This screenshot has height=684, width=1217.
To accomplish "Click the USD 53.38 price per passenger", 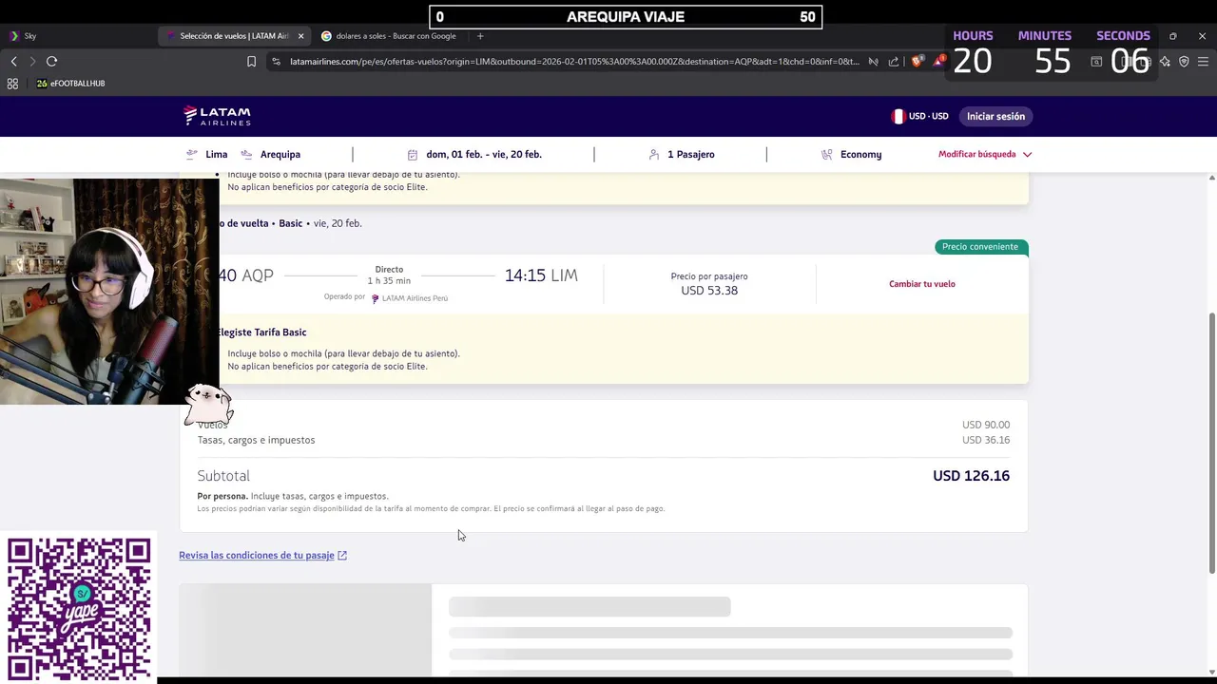I will tap(709, 291).
